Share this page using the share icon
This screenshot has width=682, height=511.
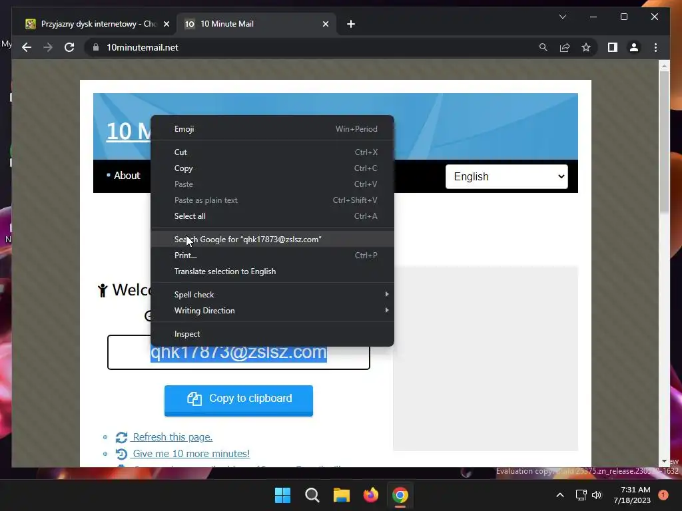pyautogui.click(x=565, y=47)
